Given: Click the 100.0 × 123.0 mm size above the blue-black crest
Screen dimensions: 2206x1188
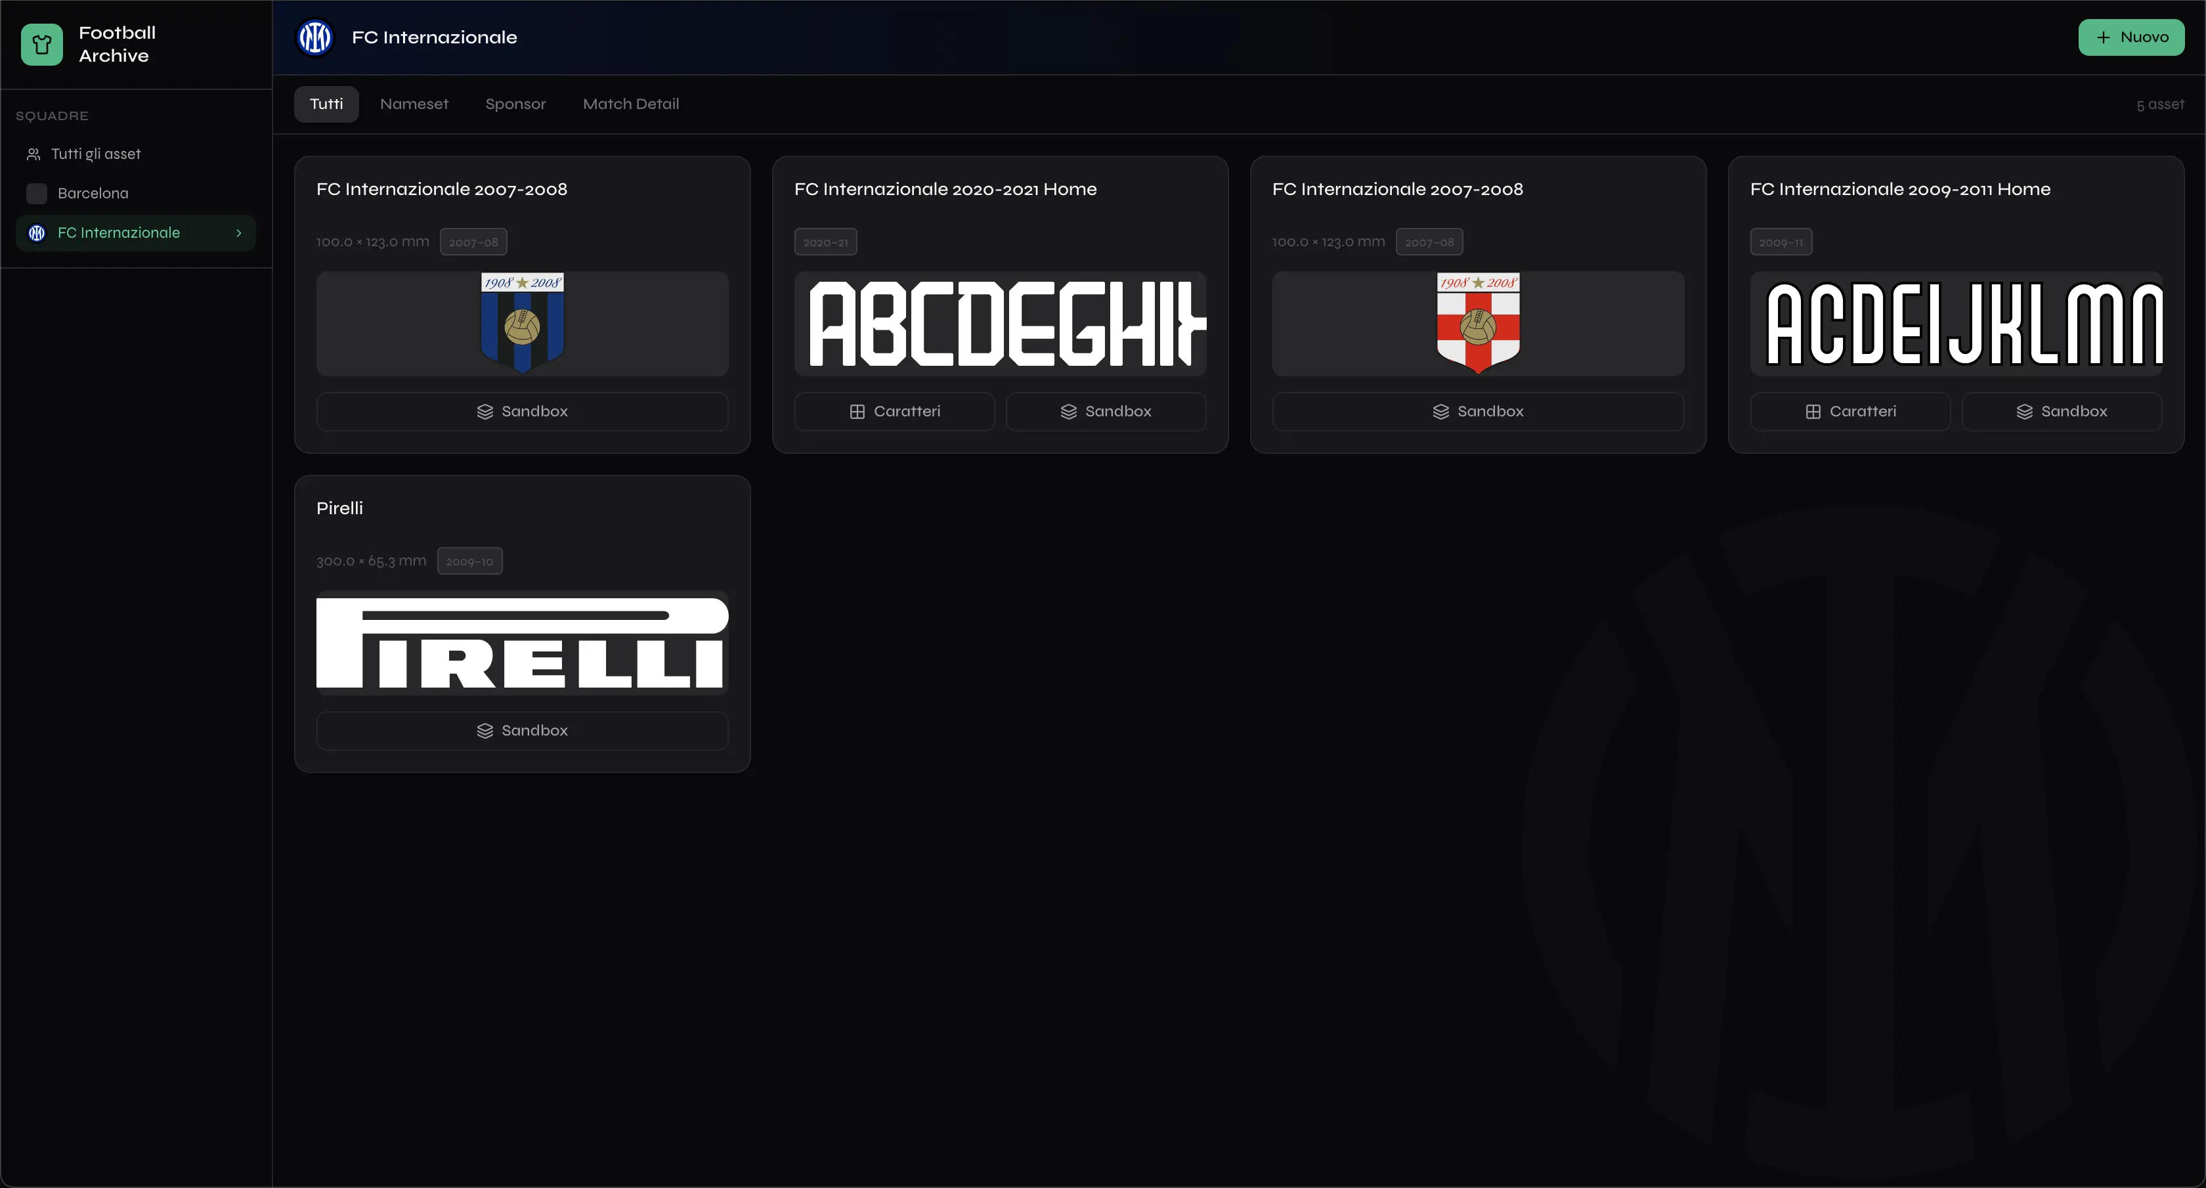Looking at the screenshot, I should point(372,242).
